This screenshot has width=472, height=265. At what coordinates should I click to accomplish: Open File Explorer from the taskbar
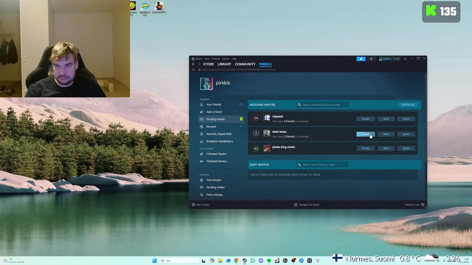point(220,261)
